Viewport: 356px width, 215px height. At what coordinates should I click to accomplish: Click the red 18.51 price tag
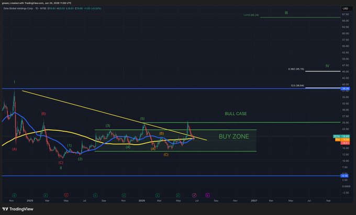(x=345, y=143)
